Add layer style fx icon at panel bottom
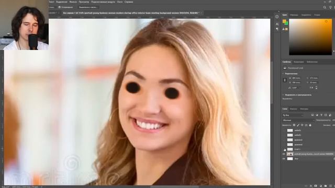The width and height of the screenshot is (335, 188). point(311,186)
